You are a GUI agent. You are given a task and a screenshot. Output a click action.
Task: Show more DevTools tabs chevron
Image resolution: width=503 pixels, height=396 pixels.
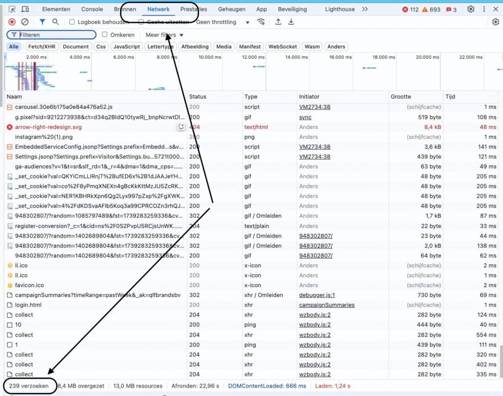[364, 9]
